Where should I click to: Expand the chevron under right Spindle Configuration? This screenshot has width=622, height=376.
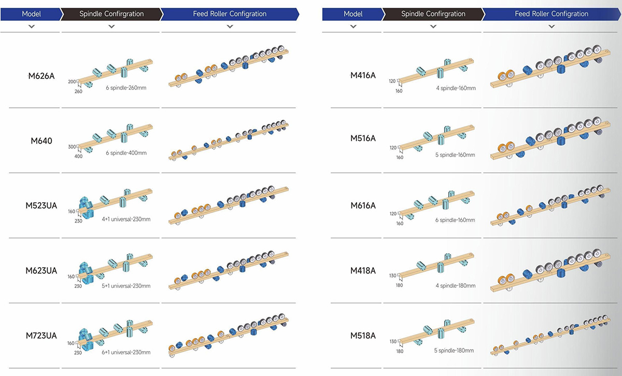(x=433, y=26)
